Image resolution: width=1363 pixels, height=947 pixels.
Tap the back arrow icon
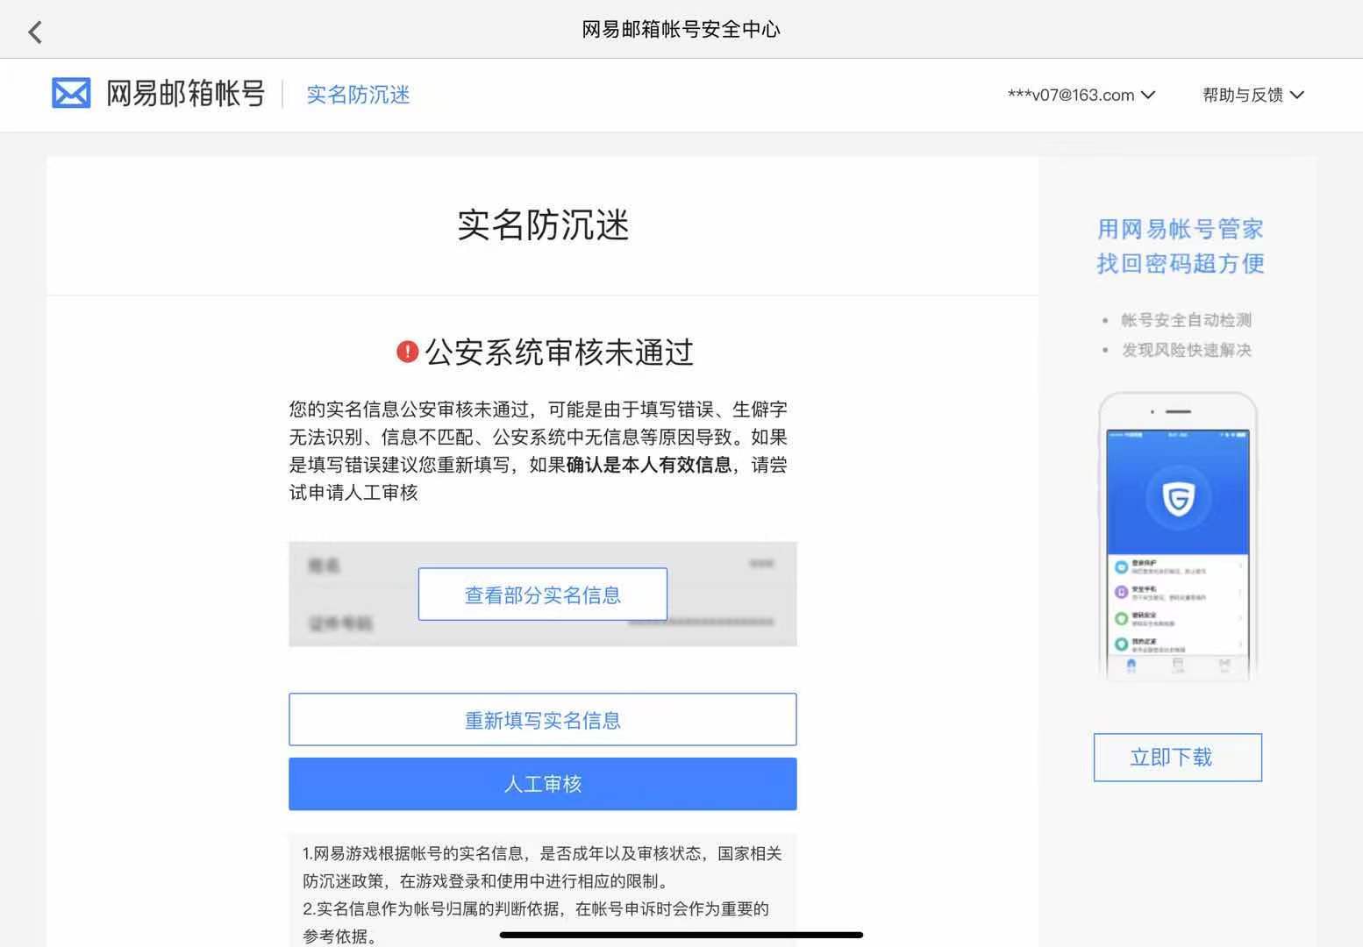tap(35, 32)
